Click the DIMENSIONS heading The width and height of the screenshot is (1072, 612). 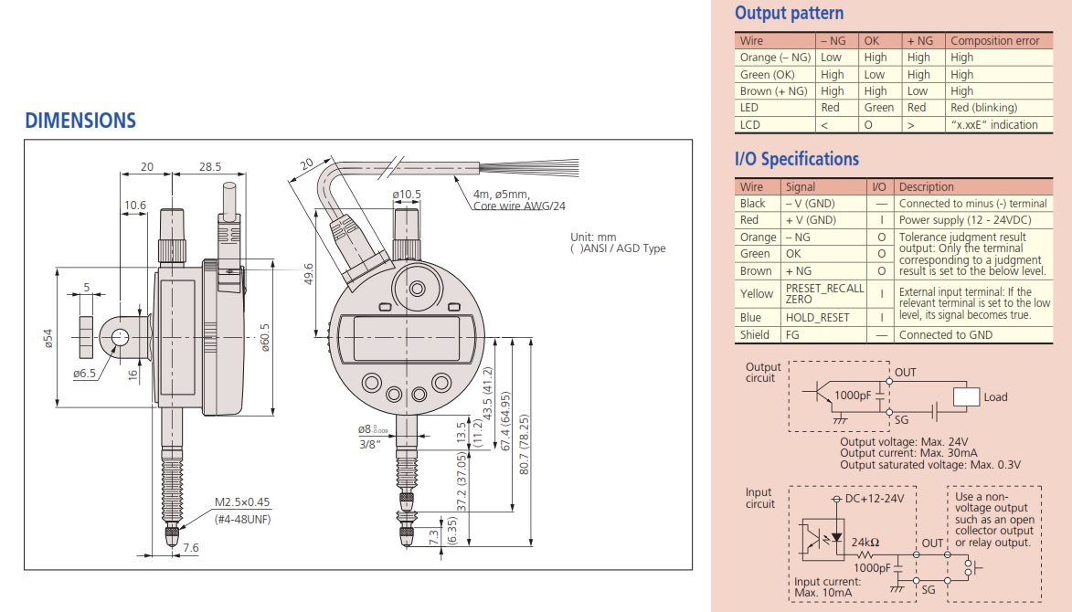coord(80,121)
